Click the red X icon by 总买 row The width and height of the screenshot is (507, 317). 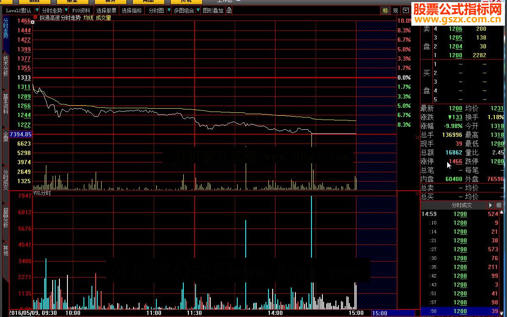[418, 194]
